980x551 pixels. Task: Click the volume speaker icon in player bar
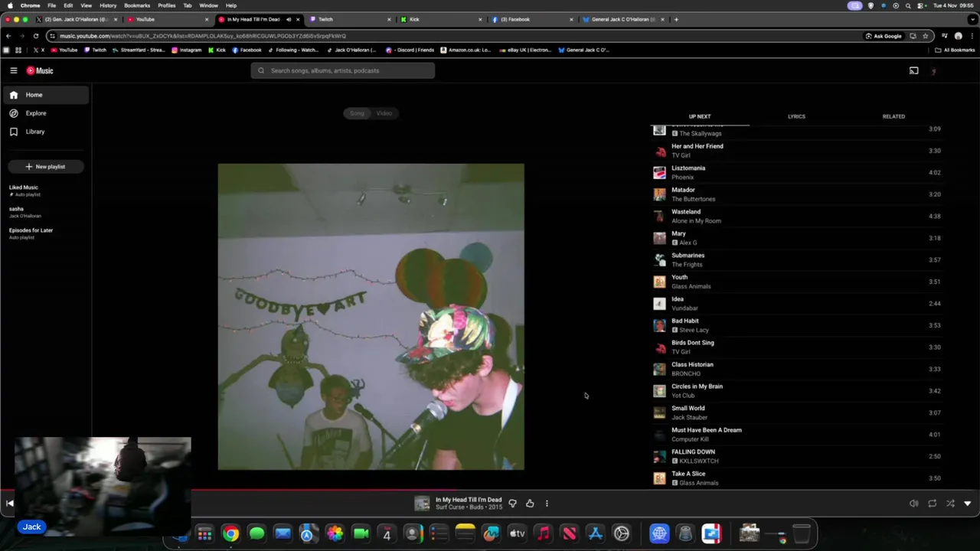(x=913, y=504)
